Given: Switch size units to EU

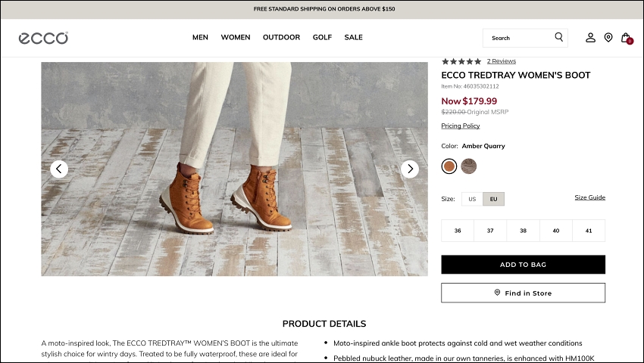Looking at the screenshot, I should click(x=493, y=199).
